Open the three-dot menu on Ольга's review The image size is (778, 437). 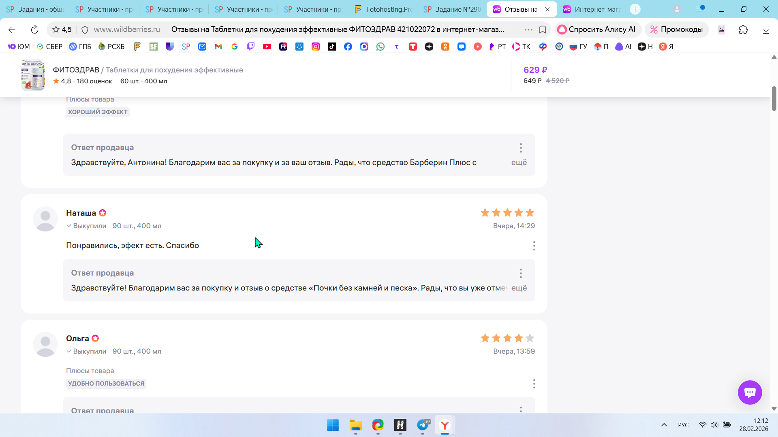point(534,384)
